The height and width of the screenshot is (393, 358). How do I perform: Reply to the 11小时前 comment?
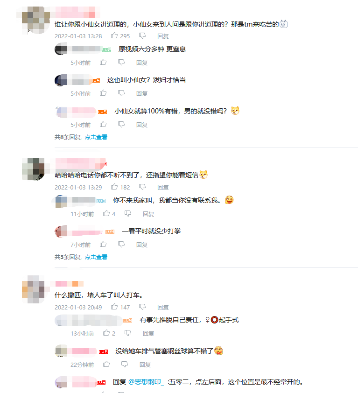148,214
